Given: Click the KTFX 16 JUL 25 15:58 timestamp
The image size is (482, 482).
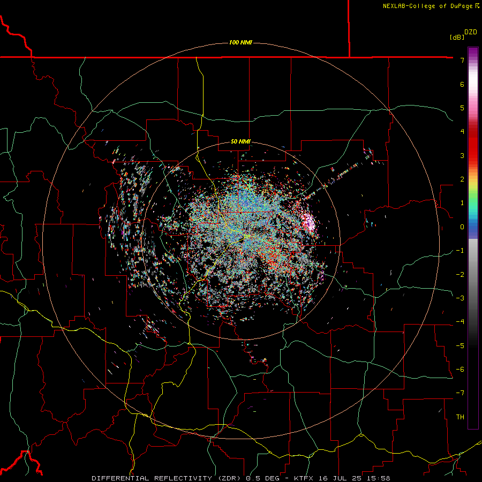Looking at the screenshot, I should tap(342, 478).
